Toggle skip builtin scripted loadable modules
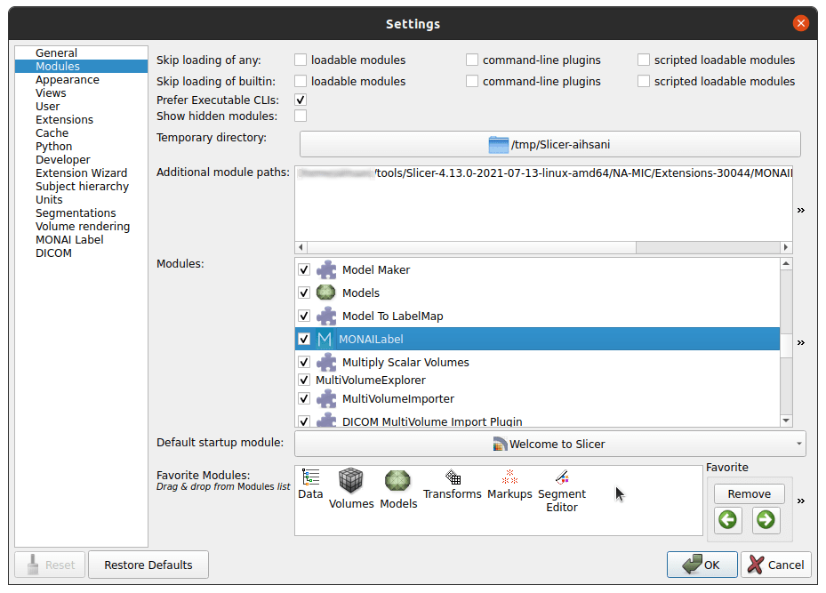 pyautogui.click(x=644, y=81)
